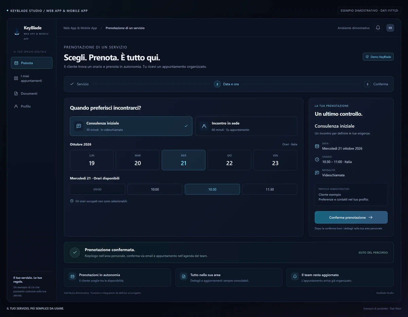This screenshot has width=408, height=317.
Task: Pick the 11:30 time slot
Action: click(x=270, y=189)
